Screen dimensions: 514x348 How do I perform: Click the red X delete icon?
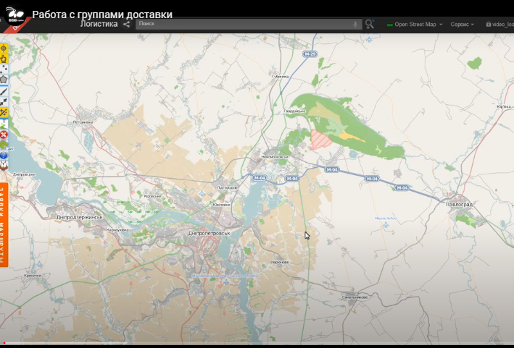click(4, 135)
